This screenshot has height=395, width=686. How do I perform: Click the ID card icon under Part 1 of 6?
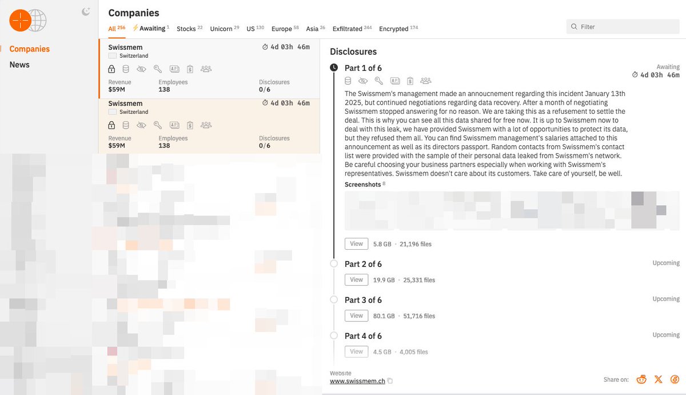[x=395, y=81]
